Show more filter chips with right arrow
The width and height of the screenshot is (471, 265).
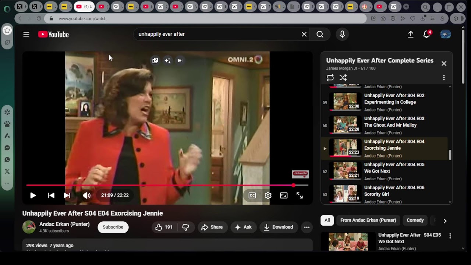tap(445, 221)
